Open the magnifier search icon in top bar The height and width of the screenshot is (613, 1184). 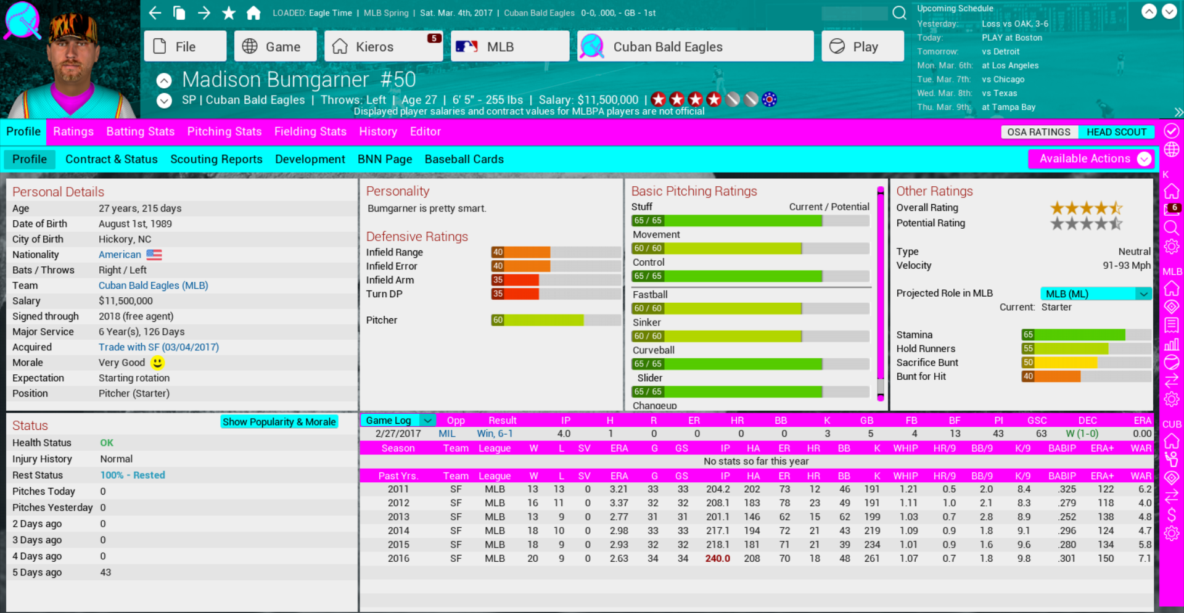point(900,13)
